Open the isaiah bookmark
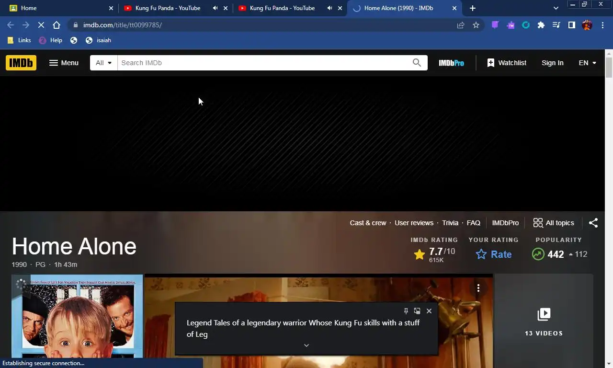Image resolution: width=613 pixels, height=368 pixels. [99, 40]
